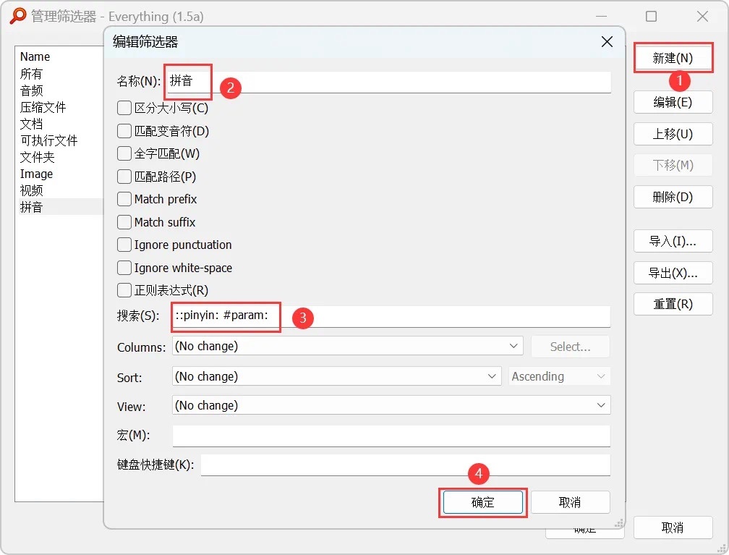
Task: Click 取消 in the 管理筛选器 window
Action: [673, 528]
